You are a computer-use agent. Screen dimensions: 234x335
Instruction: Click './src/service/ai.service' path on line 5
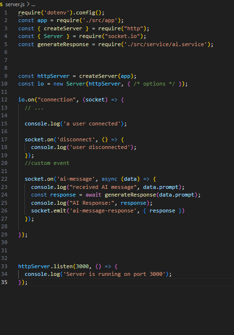coord(165,44)
